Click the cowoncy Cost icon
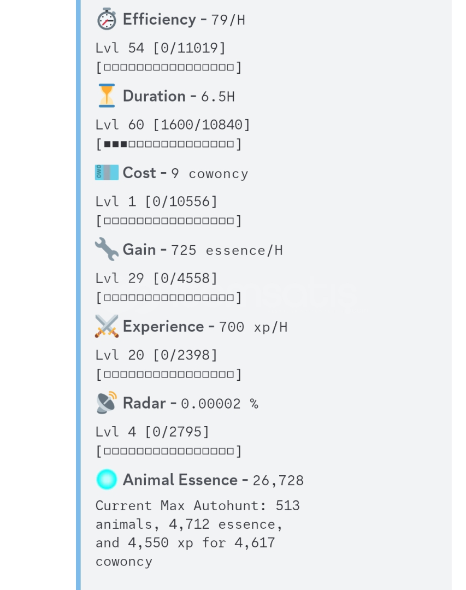This screenshot has width=466, height=590. point(107,173)
